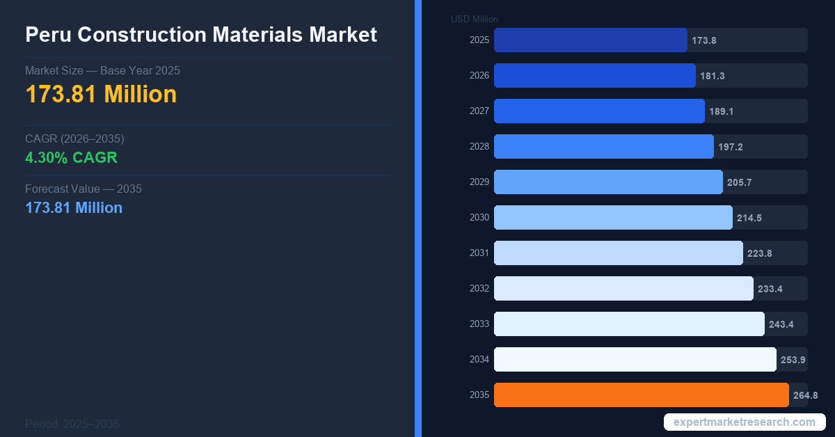Choose the 2032 bar in the chart

pos(623,289)
